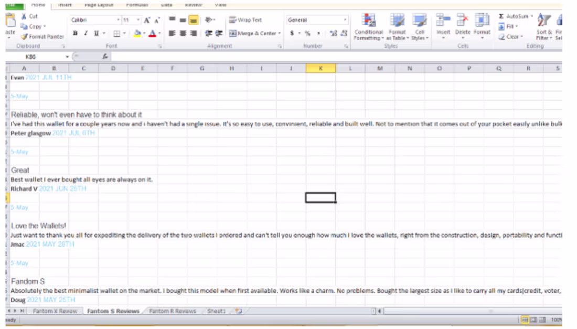
Task: Click in the formula bar
Action: tap(336, 57)
